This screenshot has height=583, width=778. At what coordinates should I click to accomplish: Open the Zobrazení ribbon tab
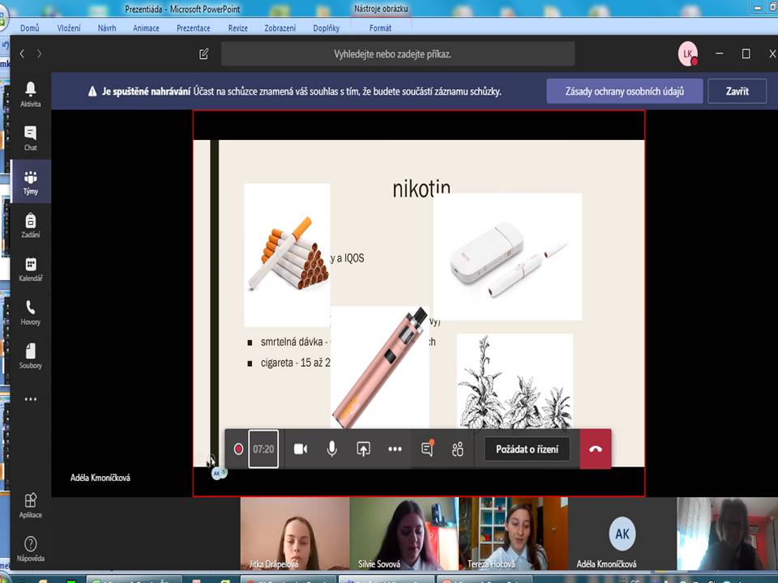point(280,28)
